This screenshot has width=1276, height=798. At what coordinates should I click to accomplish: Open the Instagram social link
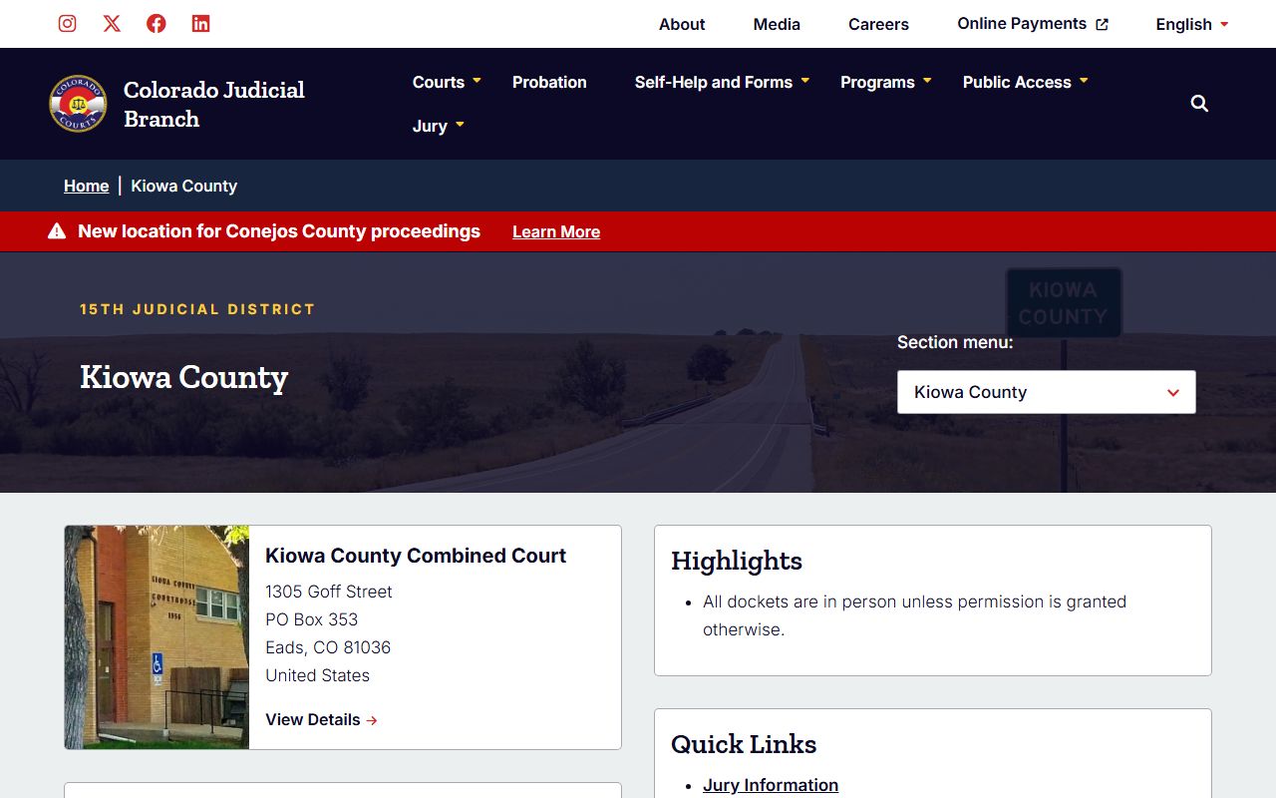[67, 24]
